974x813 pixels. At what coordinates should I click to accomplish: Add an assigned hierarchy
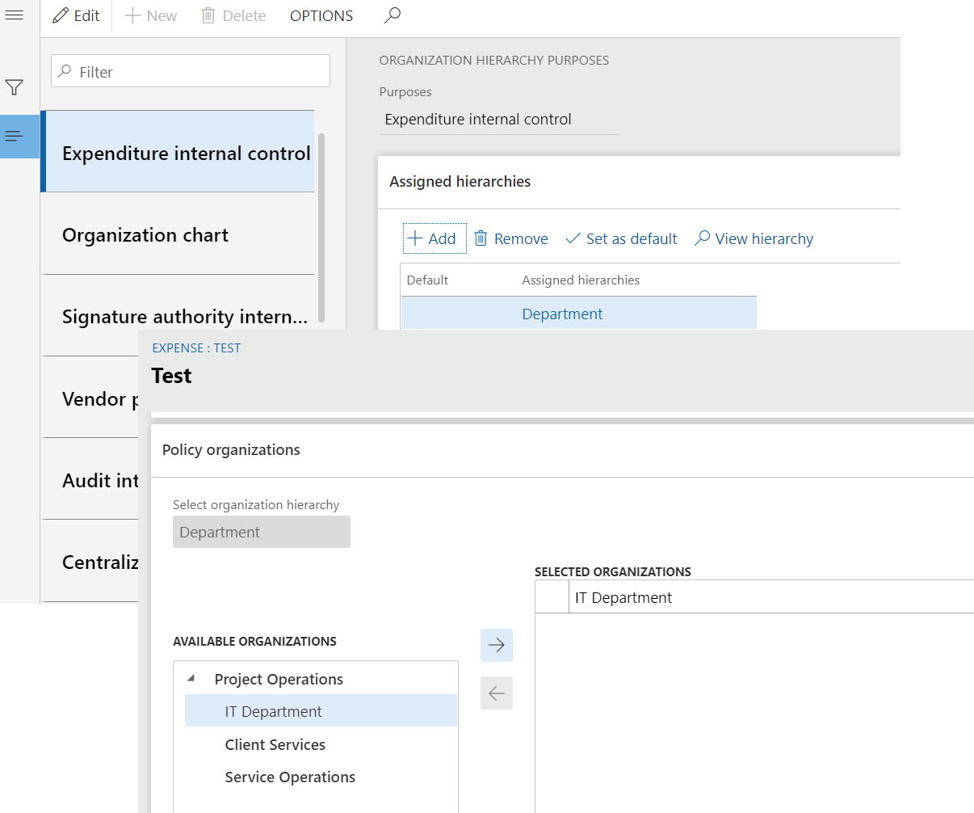pyautogui.click(x=434, y=238)
